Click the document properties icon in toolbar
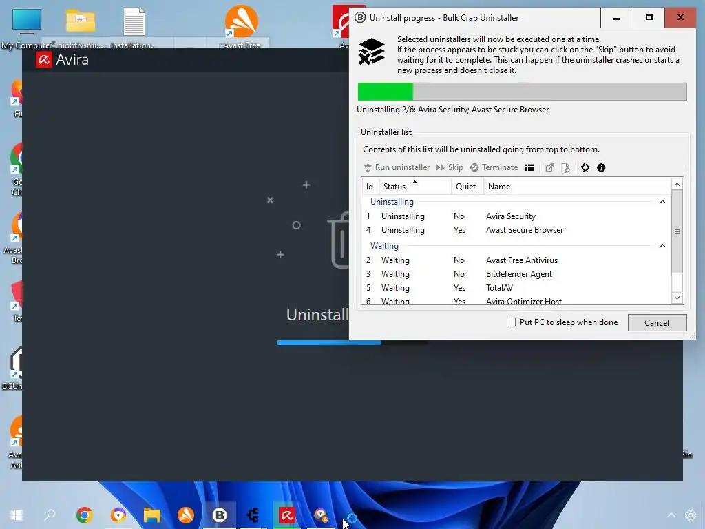 [x=566, y=168]
